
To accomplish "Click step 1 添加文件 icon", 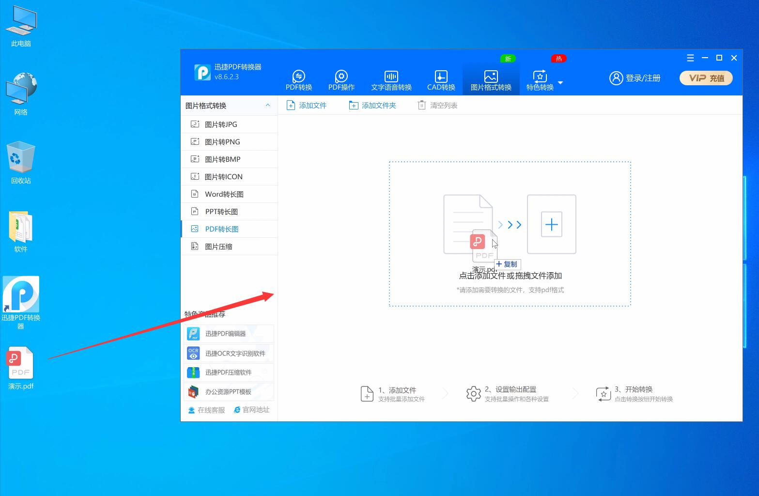I will click(367, 394).
